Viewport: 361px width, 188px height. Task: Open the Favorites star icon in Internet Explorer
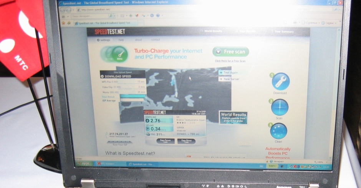click(63, 23)
